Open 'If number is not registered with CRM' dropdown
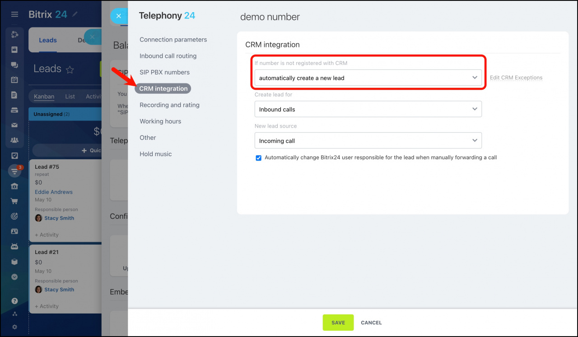Screen dimensions: 578x337 [368, 78]
